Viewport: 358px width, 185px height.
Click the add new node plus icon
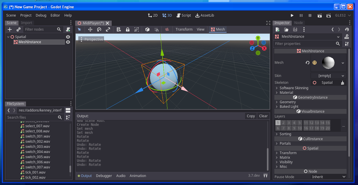coord(10,29)
